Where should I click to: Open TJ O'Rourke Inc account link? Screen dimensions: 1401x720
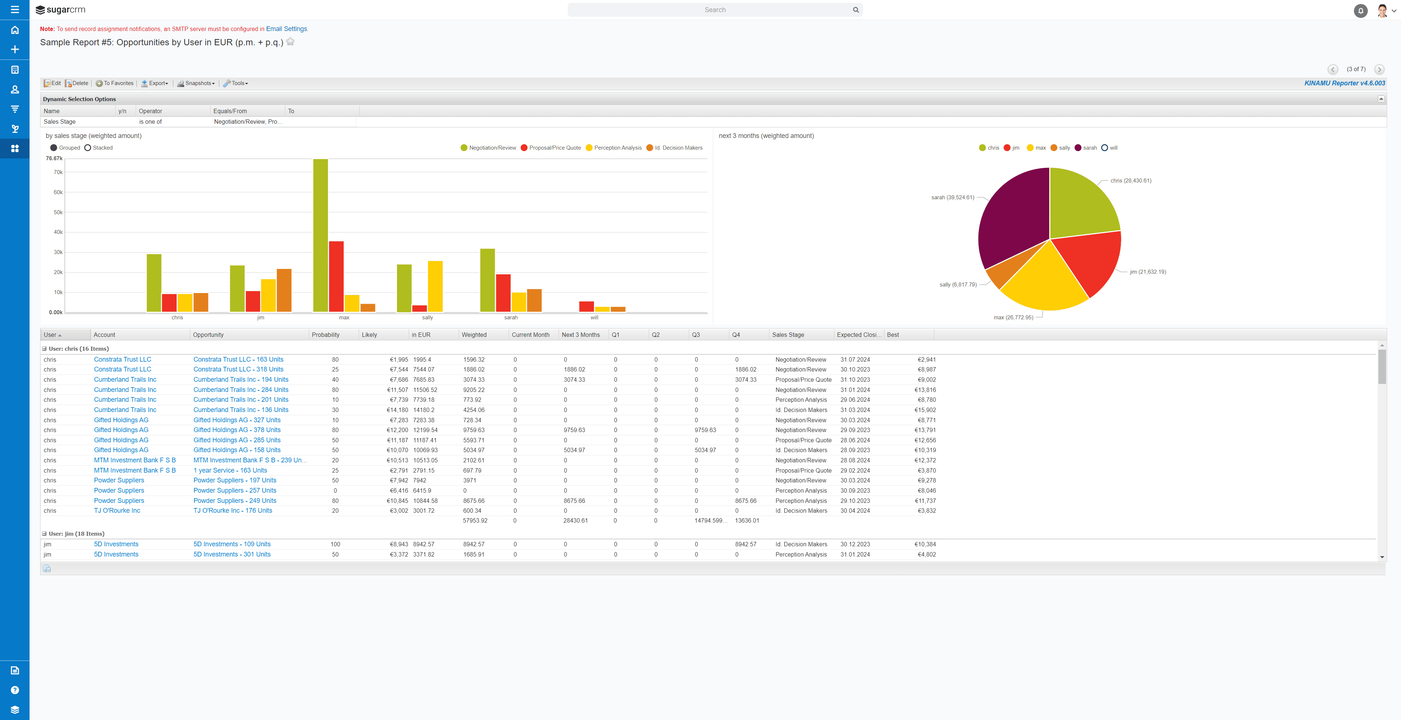point(117,511)
